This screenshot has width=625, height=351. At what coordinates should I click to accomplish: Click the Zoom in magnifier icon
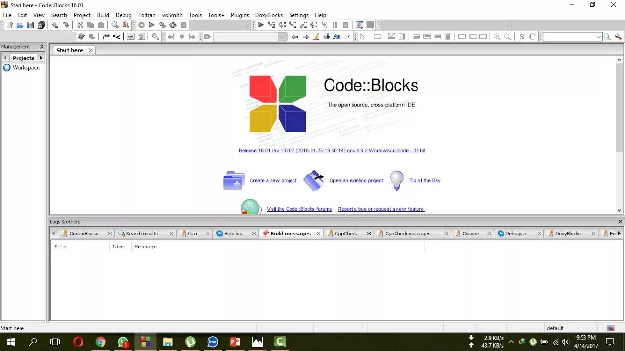pos(497,37)
